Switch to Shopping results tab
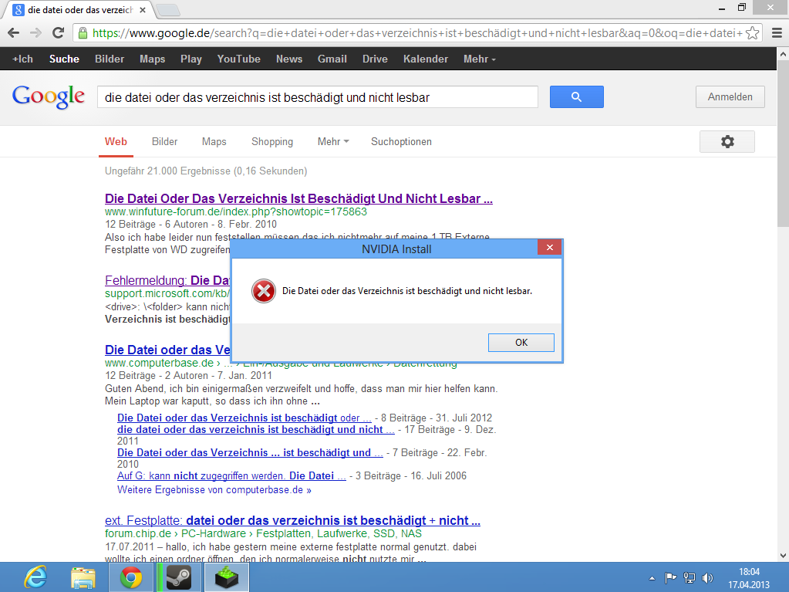The height and width of the screenshot is (592, 789). pyautogui.click(x=272, y=141)
